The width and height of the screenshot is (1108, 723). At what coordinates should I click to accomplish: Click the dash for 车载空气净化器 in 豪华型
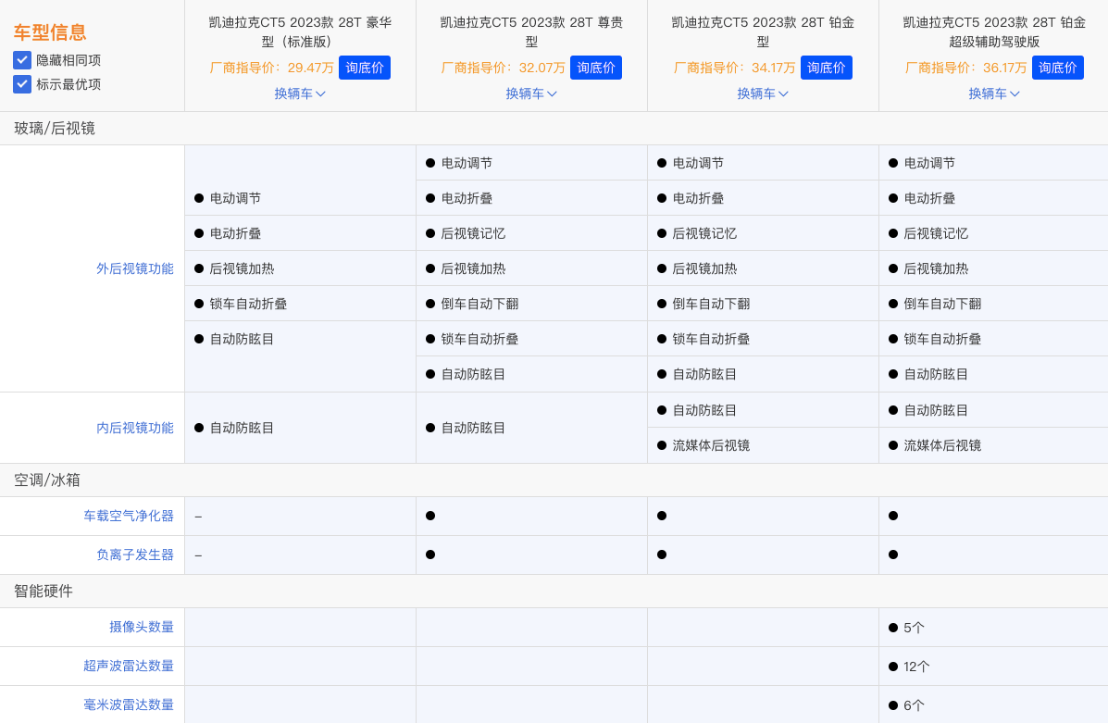coord(199,517)
